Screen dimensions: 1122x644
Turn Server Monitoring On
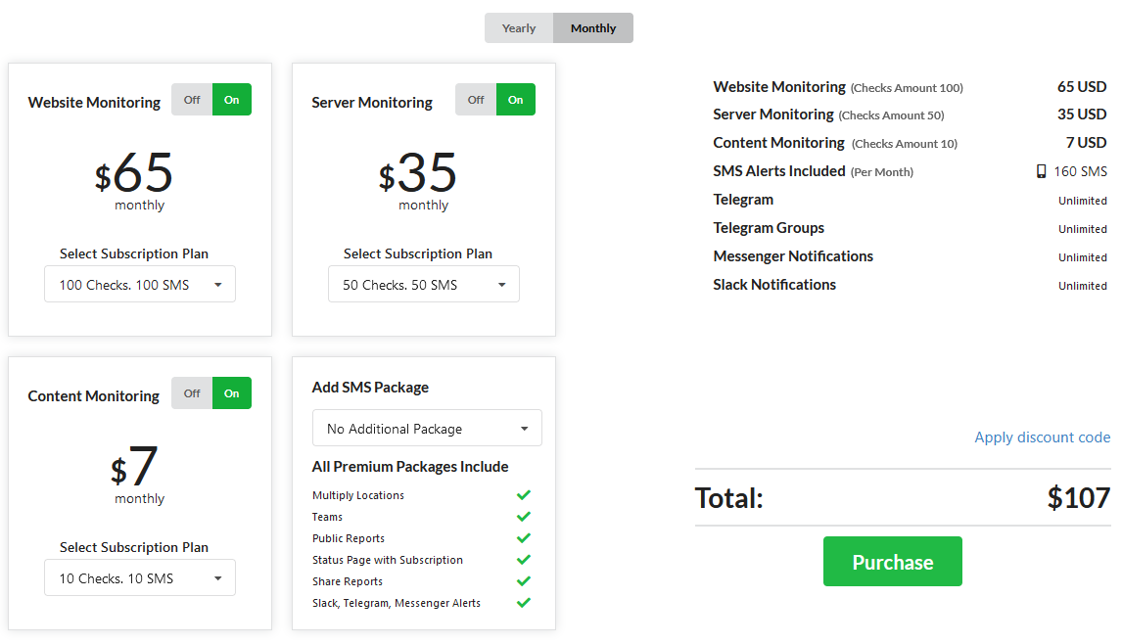(516, 100)
